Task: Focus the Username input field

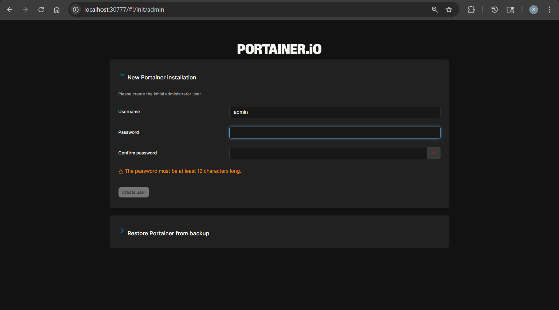Action: (335, 112)
